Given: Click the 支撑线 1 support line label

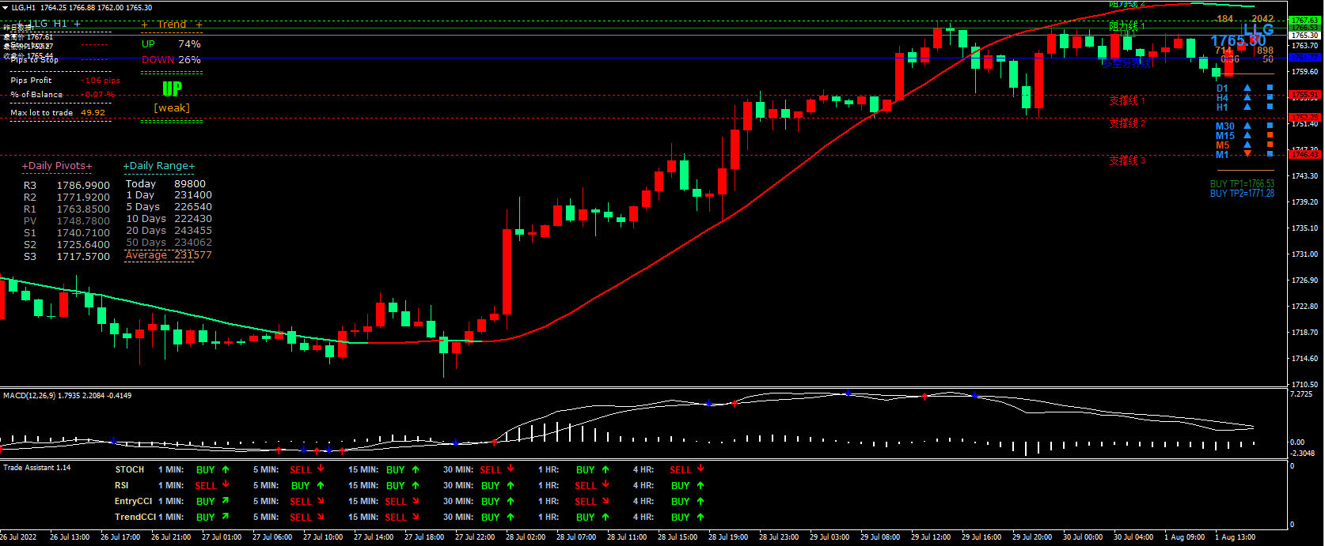Looking at the screenshot, I should click(x=1127, y=101).
